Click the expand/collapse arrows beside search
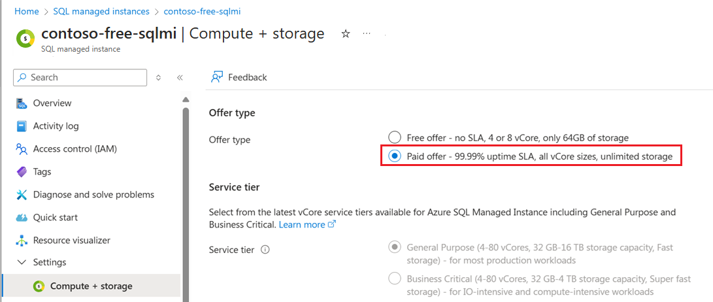 158,78
